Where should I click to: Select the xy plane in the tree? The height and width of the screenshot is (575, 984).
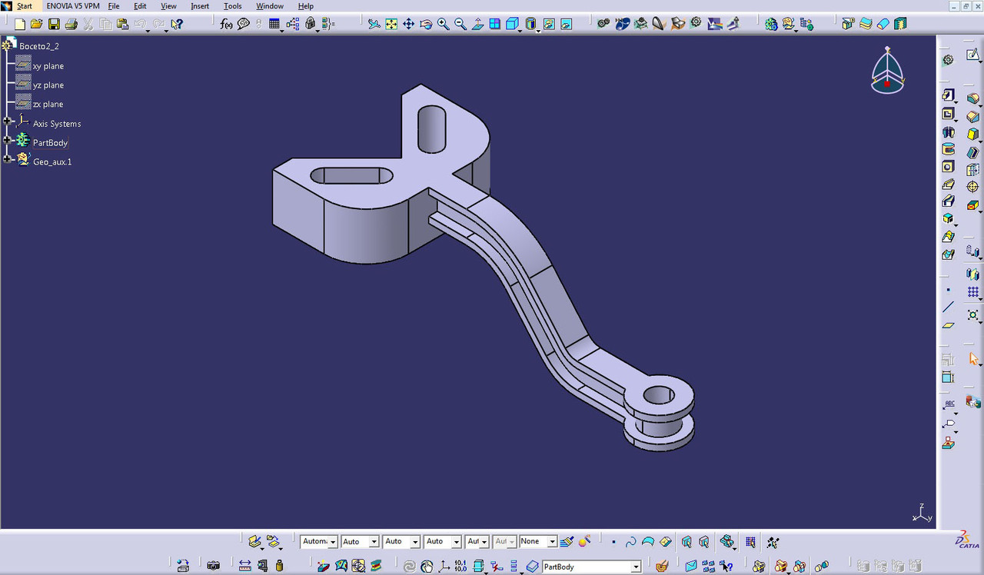click(48, 66)
